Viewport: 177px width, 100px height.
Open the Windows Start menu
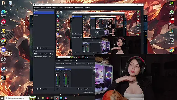click(2, 98)
